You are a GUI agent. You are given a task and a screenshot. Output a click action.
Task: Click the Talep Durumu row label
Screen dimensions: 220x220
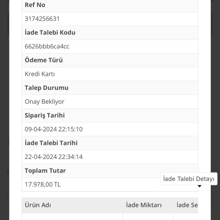tap(46, 88)
